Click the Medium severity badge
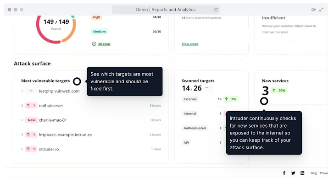The image size is (334, 183). tap(100, 32)
